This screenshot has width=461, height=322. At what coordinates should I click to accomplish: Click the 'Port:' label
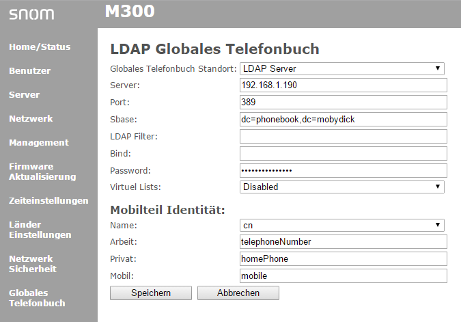click(120, 103)
